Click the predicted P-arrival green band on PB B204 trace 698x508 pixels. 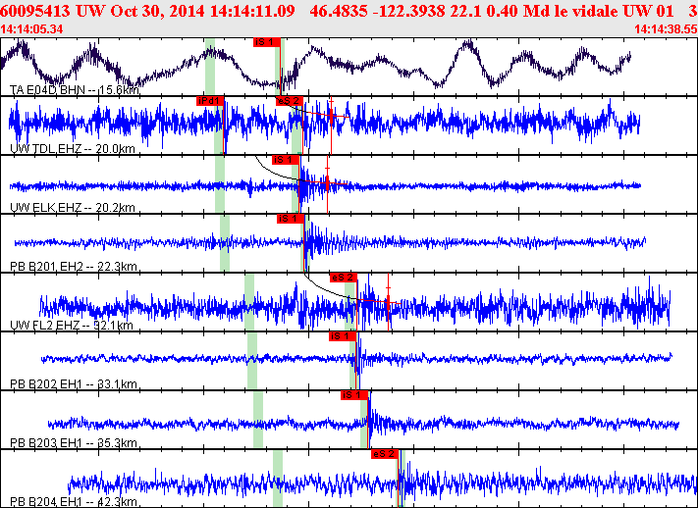click(278, 479)
